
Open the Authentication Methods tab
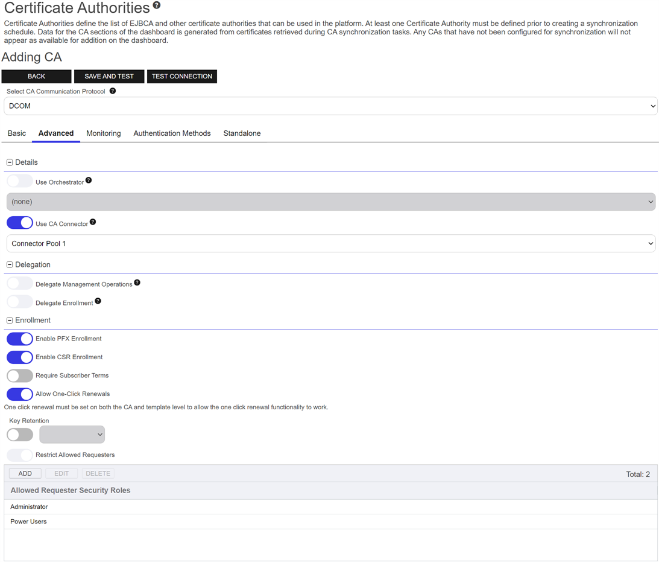tap(172, 133)
